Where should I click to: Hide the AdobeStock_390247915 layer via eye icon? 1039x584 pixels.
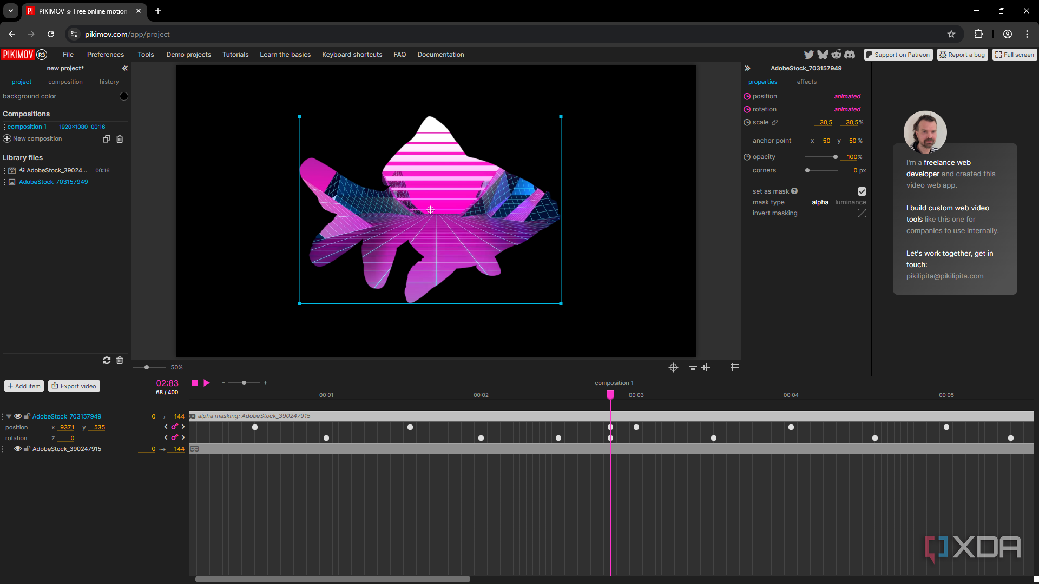tap(18, 449)
